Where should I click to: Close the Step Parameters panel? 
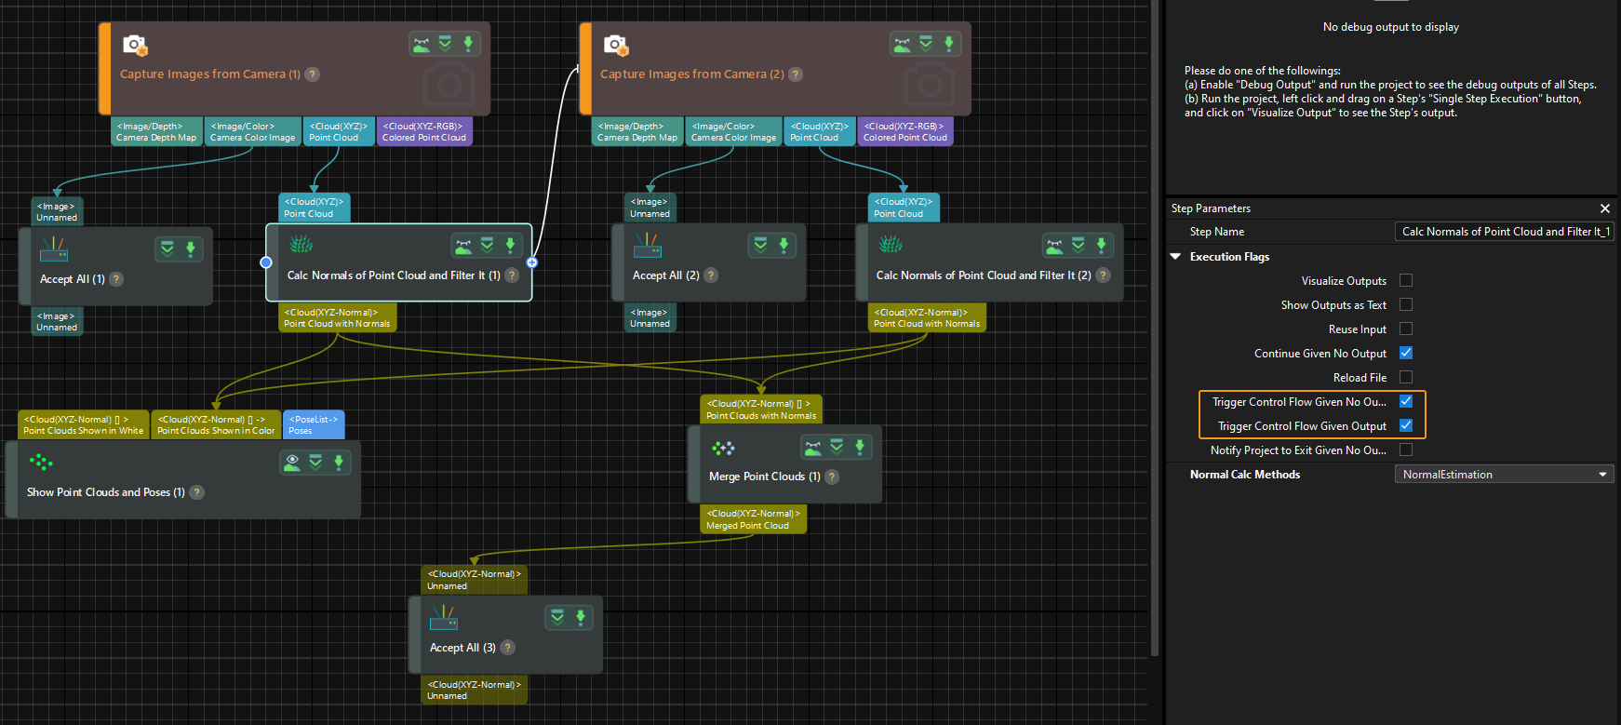point(1604,208)
